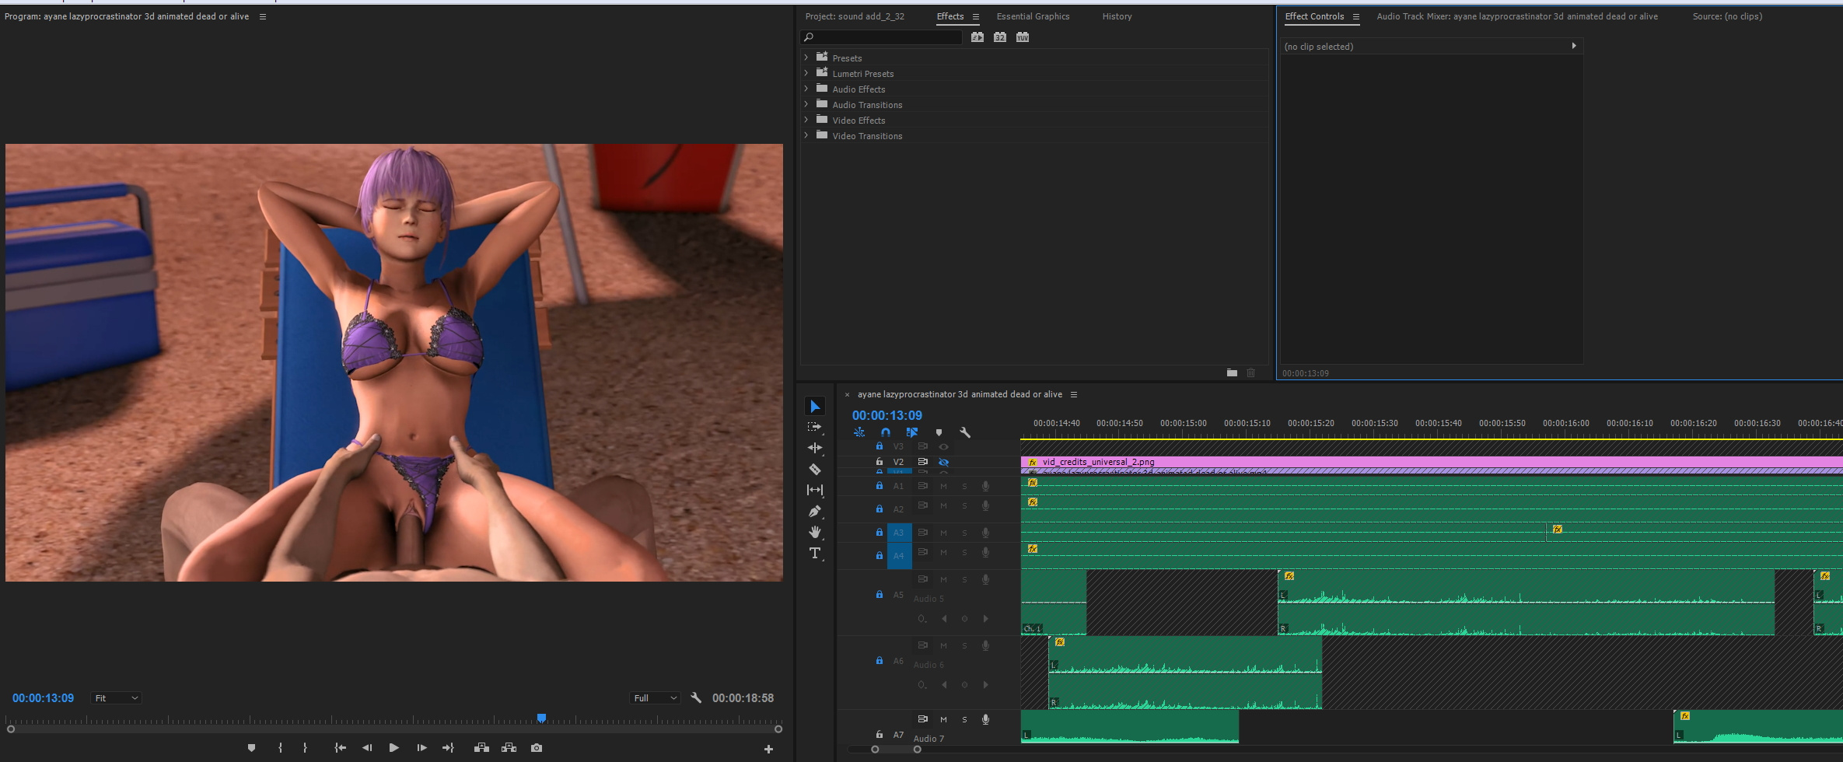The height and width of the screenshot is (762, 1843).
Task: Select the Pen tool in timeline toolbar
Action: 815,511
